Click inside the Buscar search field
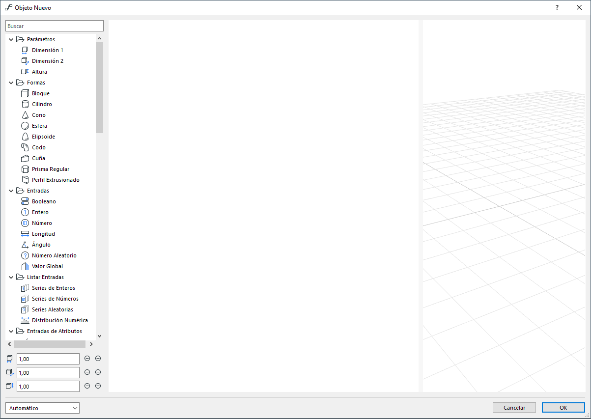This screenshot has width=591, height=419. 54,25
